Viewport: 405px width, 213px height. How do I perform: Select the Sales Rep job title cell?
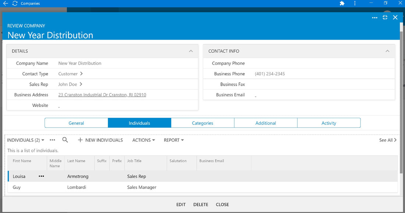(136, 176)
